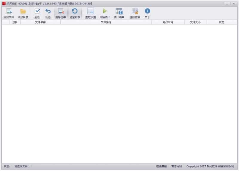Viewport: 239px width, 171px height.
Task: Clear the list using 清空列表 icon
Action: point(75,12)
